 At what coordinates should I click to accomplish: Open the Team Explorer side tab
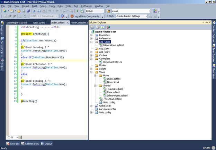(x=214, y=53)
